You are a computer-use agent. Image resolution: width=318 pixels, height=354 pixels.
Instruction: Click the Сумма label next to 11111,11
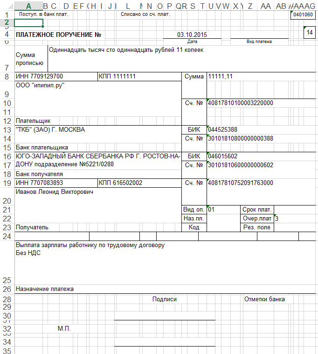194,77
